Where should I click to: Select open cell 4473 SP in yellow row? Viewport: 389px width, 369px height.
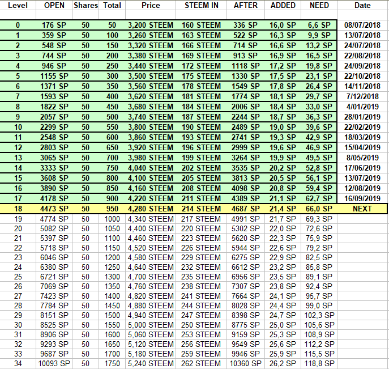[54, 209]
